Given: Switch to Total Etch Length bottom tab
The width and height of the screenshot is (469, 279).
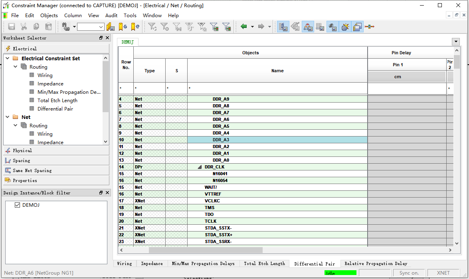Looking at the screenshot, I should coord(264,263).
